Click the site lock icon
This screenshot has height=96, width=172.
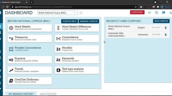pyautogui.click(x=13, y=7)
